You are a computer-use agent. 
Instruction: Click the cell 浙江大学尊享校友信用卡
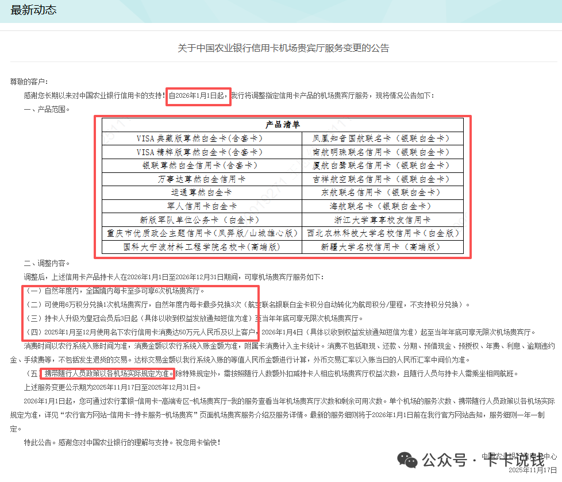(383, 219)
